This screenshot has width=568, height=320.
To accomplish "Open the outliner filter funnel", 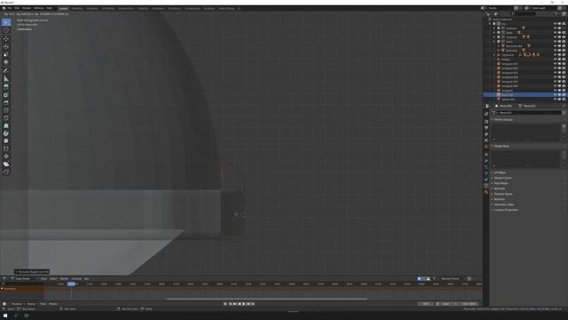I will [x=556, y=14].
